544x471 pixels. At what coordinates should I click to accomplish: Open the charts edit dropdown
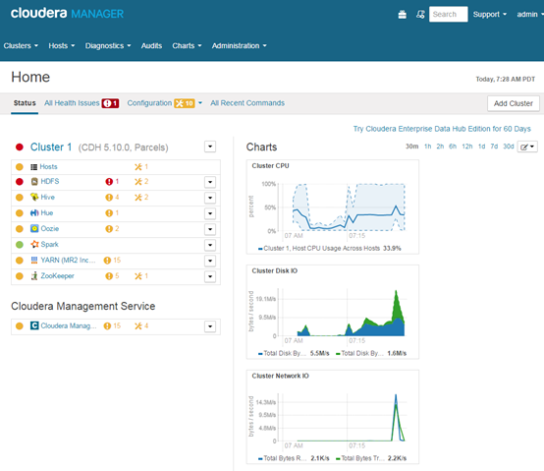tap(527, 147)
